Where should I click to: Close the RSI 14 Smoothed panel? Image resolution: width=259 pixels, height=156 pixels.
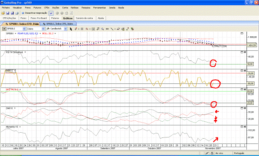(245, 52)
